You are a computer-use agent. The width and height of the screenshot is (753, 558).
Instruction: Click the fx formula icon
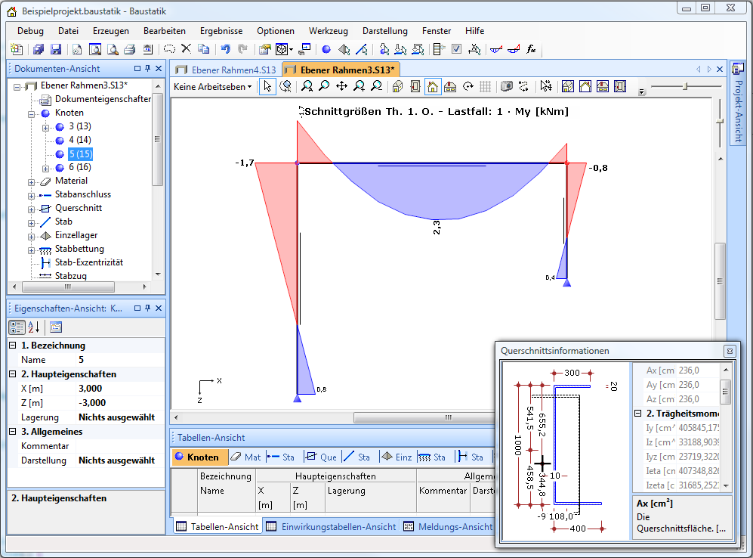[x=531, y=49]
